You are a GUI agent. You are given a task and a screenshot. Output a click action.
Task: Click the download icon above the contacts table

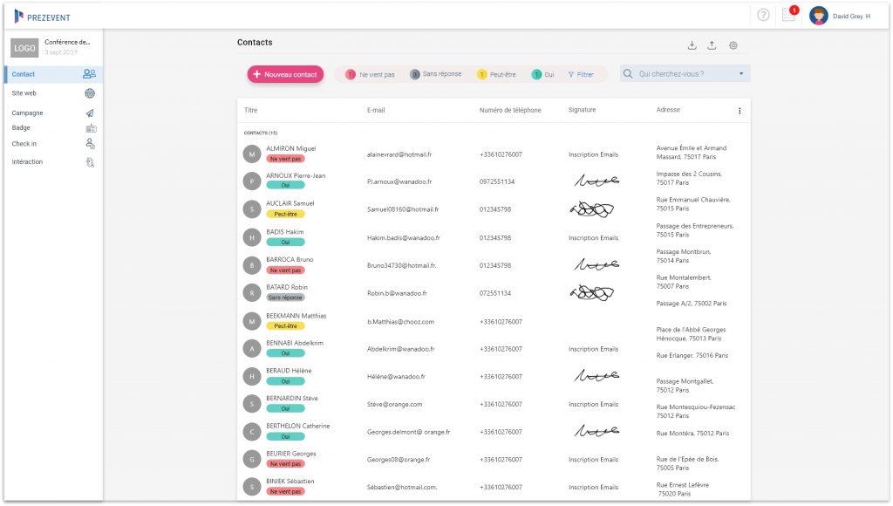[x=692, y=45]
